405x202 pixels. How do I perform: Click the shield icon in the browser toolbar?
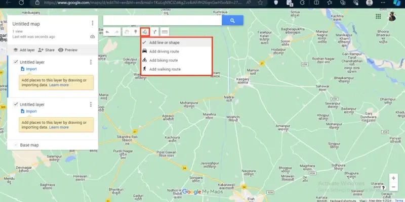[x=276, y=3]
